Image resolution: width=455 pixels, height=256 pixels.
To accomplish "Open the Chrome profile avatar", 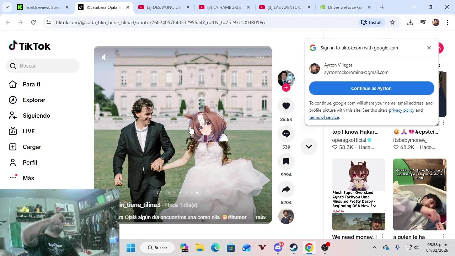I will (x=436, y=22).
